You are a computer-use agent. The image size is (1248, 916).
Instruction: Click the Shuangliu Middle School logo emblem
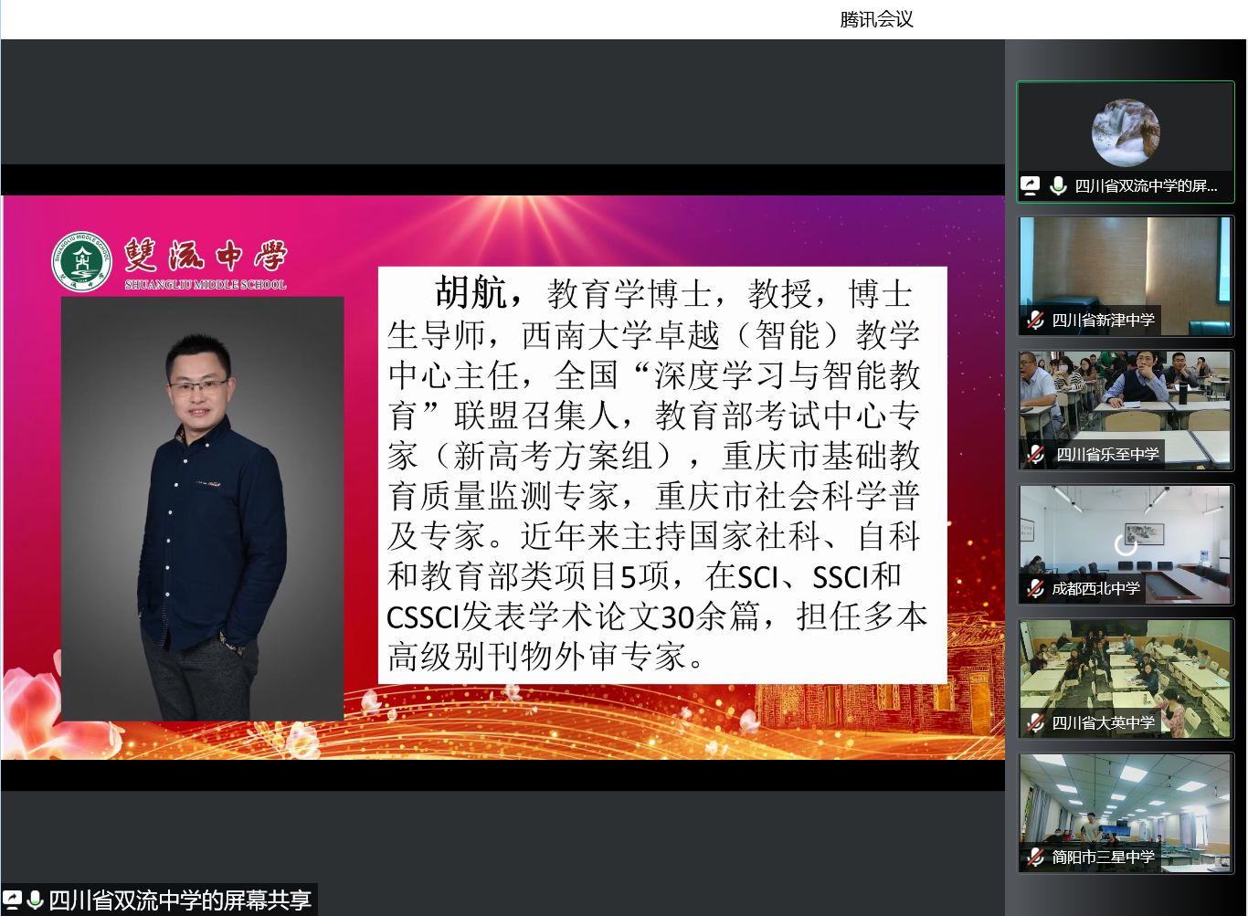tap(81, 262)
